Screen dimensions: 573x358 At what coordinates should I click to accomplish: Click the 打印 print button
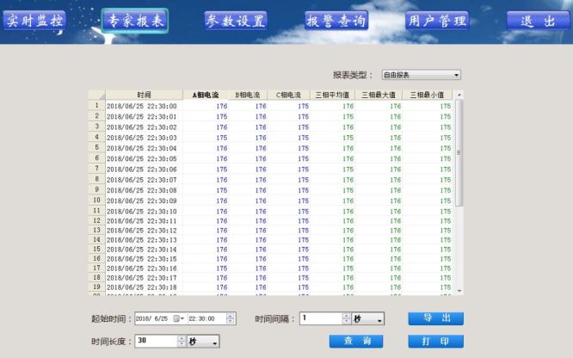436,342
